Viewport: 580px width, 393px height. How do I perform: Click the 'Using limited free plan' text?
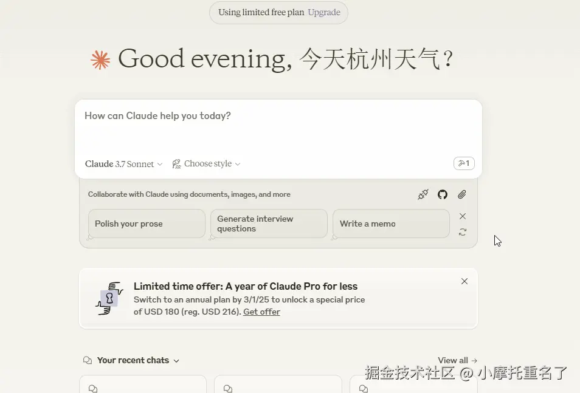pyautogui.click(x=261, y=12)
